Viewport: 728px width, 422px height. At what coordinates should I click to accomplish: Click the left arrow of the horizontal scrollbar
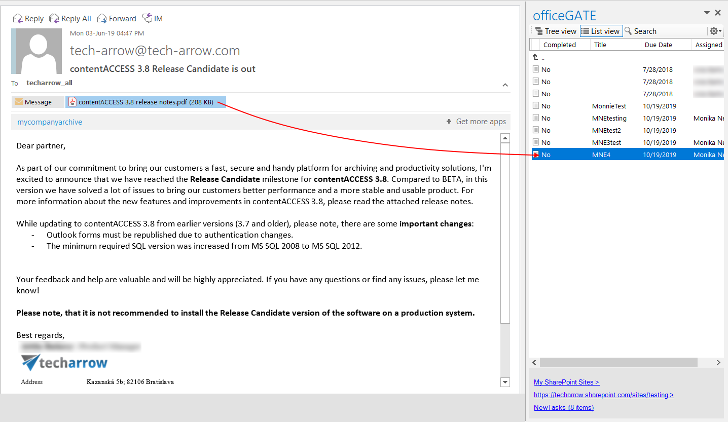coord(534,363)
